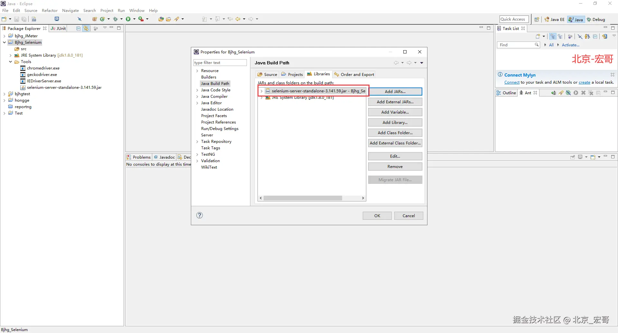Expand the selenium-server-standalone jar entry in Libraries

[261, 91]
